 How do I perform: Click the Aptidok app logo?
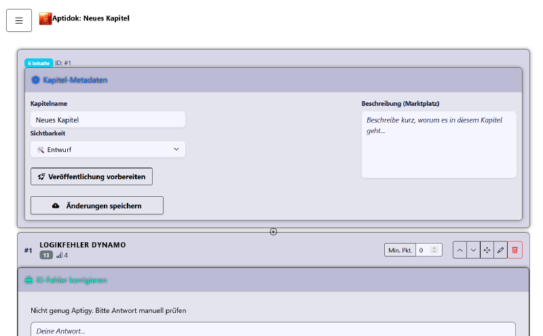45,19
